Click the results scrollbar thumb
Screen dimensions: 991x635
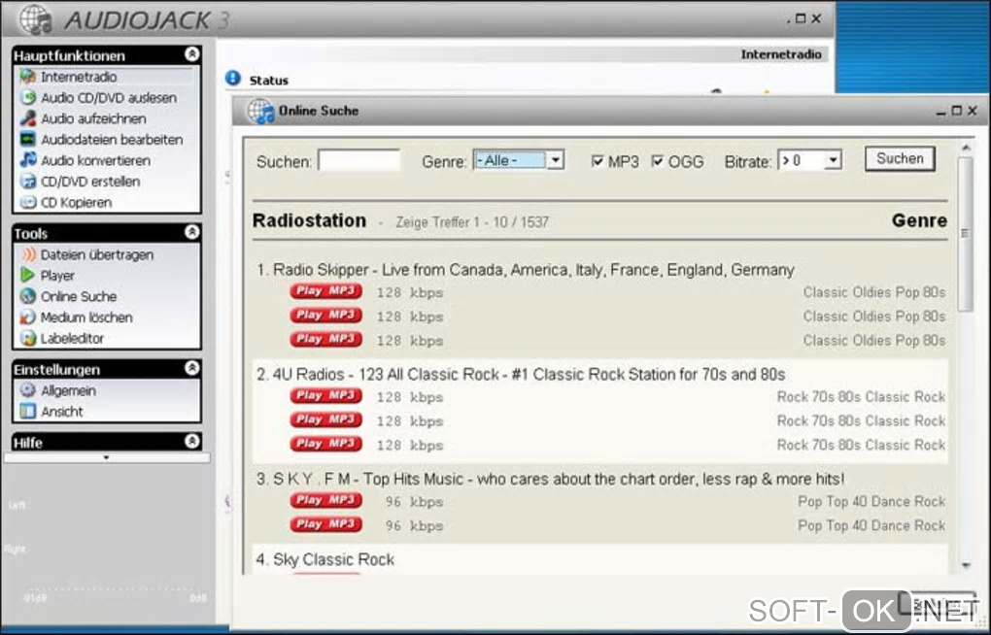965,234
